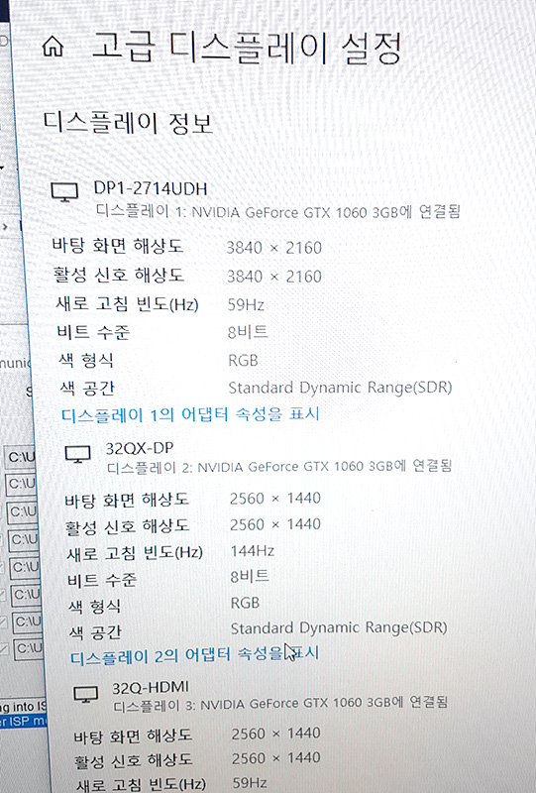The height and width of the screenshot is (793, 536).
Task: Click '디스플레이 2: NVIDIA GeForce GTX 1060 3GB에 연결됨'
Action: pos(279,466)
